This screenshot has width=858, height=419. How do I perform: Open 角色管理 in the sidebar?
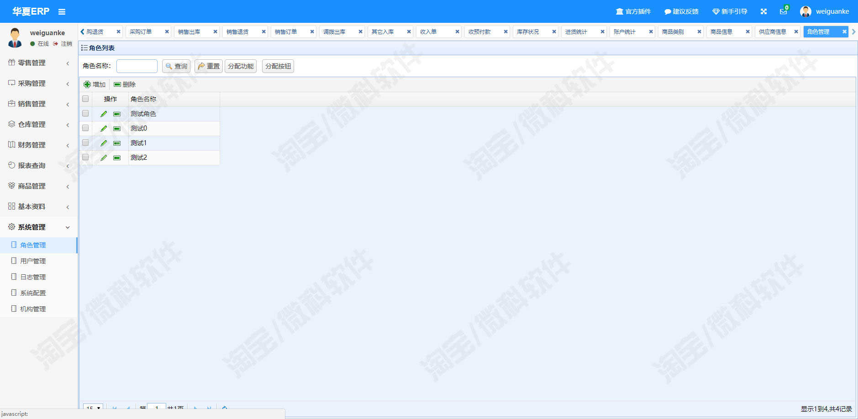click(x=39, y=245)
